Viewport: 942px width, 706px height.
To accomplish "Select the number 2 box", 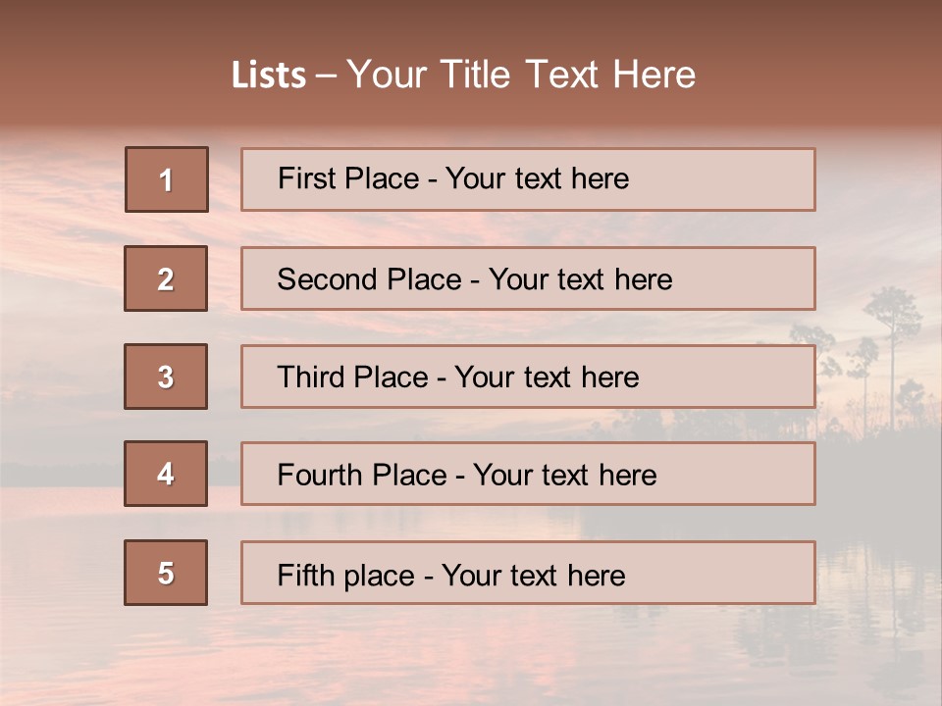I will (x=166, y=278).
